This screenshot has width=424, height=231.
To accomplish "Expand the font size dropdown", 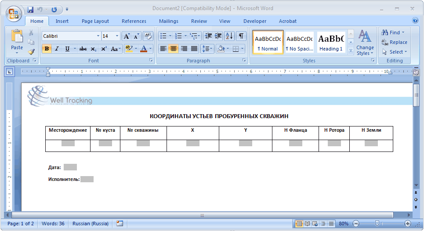I will click(117, 36).
